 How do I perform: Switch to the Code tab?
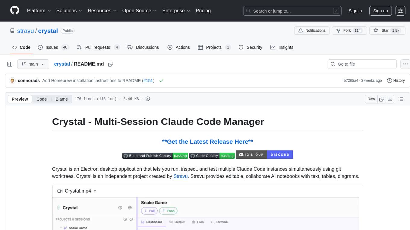coord(21,47)
